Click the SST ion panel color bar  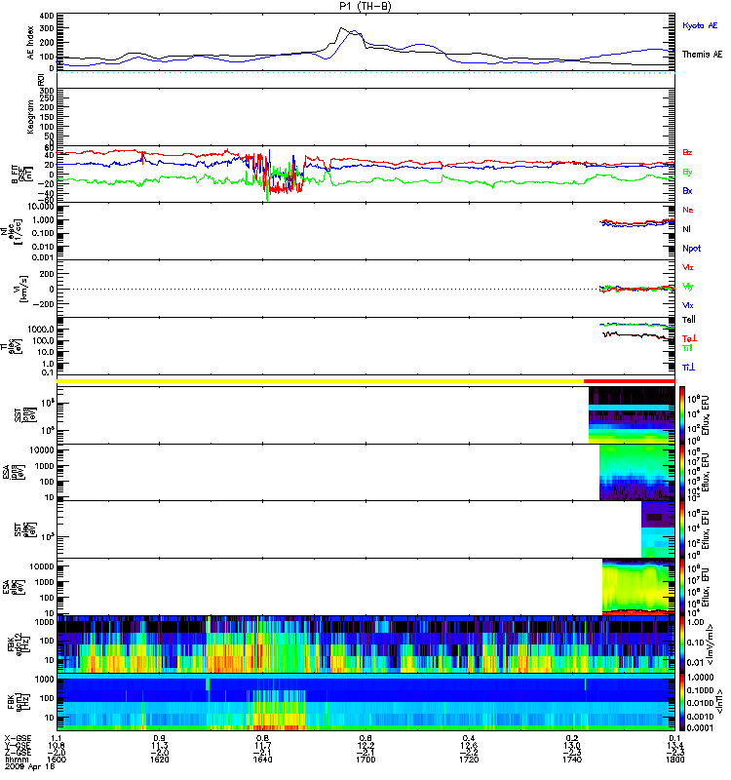click(682, 415)
